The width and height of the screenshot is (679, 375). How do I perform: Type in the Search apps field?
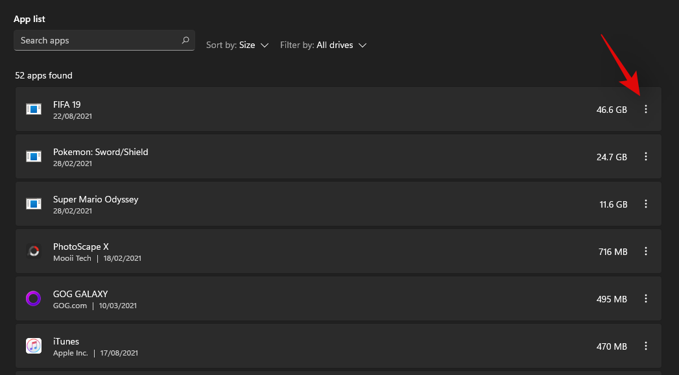tap(97, 40)
